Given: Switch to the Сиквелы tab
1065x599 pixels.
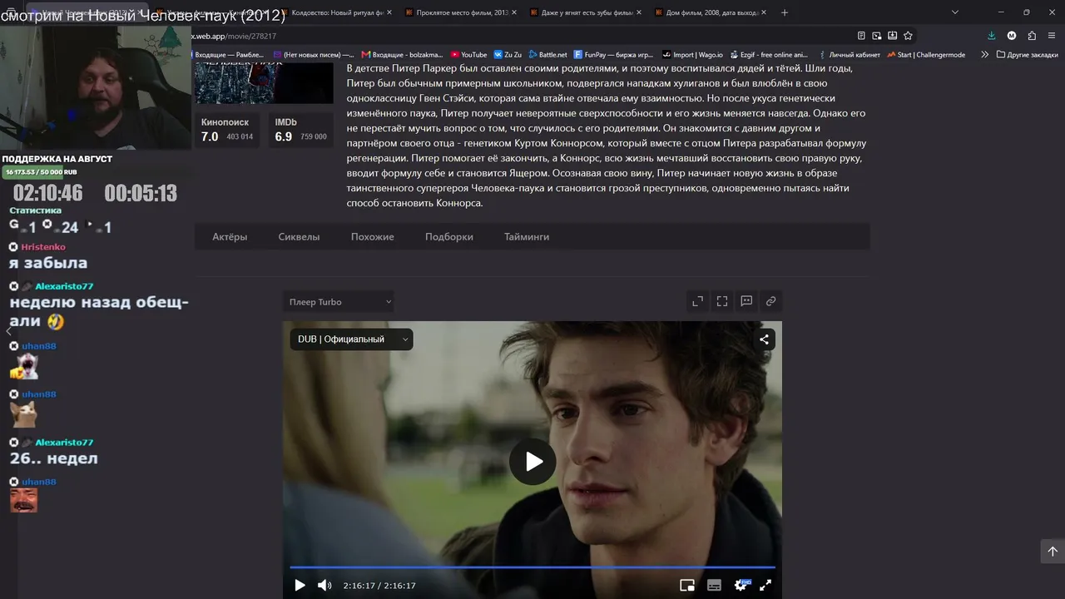Looking at the screenshot, I should point(299,237).
